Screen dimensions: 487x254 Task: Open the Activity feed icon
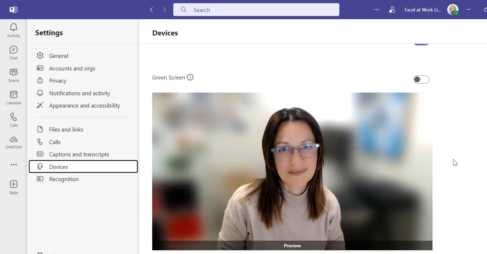[x=13, y=29]
